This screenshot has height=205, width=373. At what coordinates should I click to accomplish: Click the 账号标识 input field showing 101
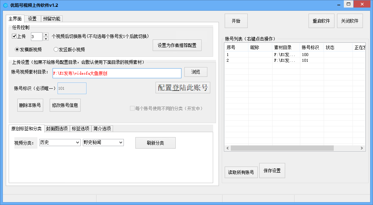[72, 88]
